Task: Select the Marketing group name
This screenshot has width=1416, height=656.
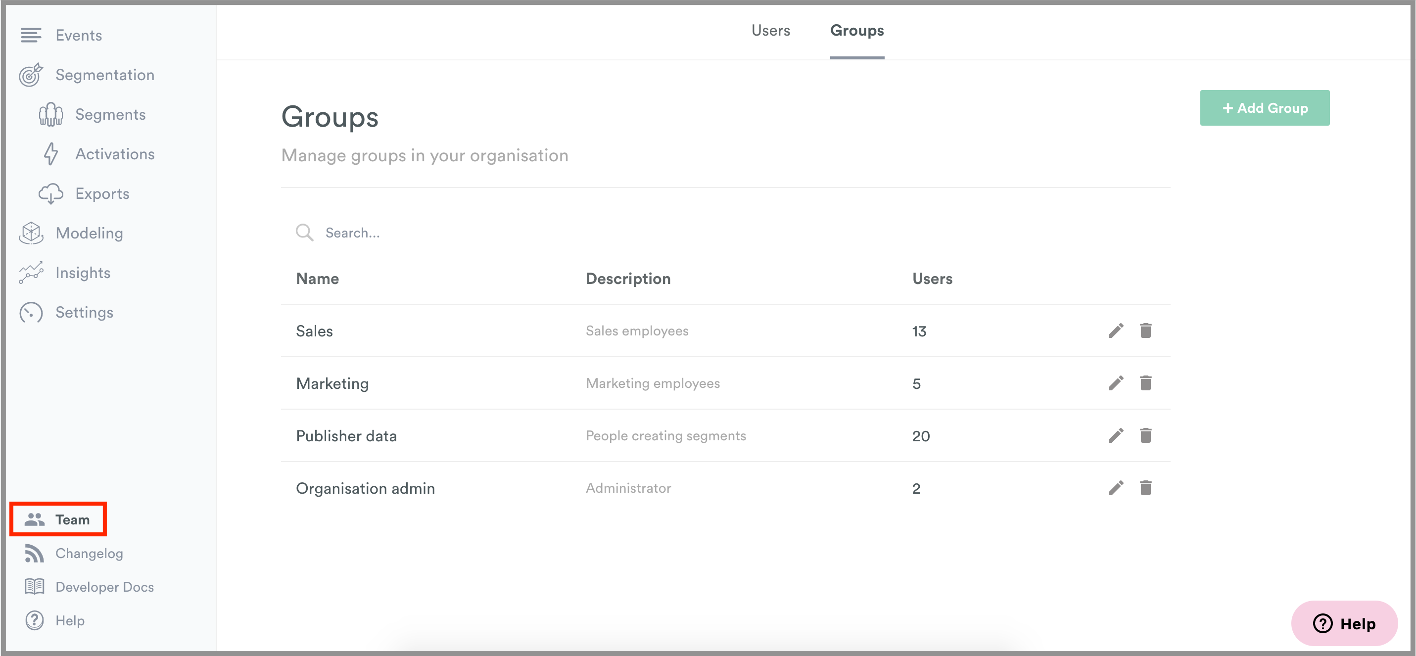Action: pos(332,383)
